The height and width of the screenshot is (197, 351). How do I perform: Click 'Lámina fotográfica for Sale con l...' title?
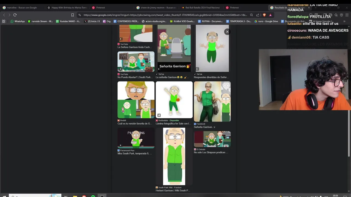pyautogui.click(x=173, y=123)
